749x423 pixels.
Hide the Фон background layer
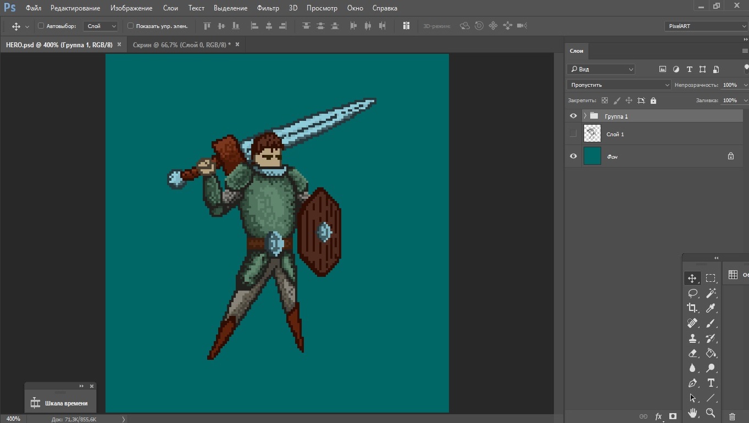(x=573, y=156)
